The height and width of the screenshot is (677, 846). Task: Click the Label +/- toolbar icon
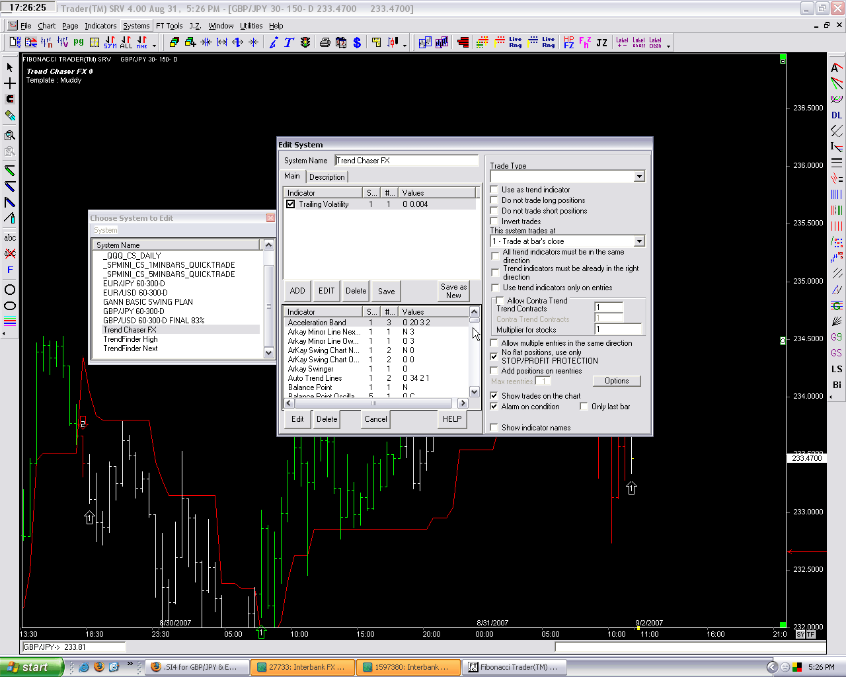[622, 42]
